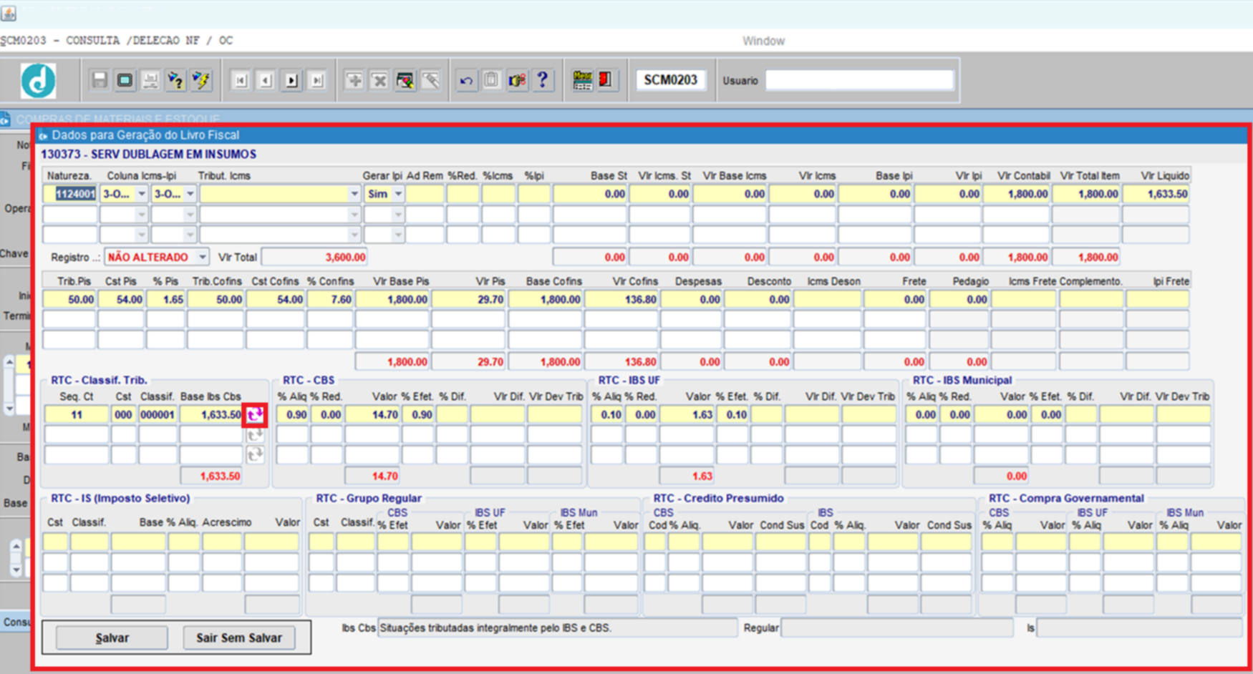Open the yellow Menu icon in the toolbar
The width and height of the screenshot is (1253, 674).
click(x=582, y=80)
